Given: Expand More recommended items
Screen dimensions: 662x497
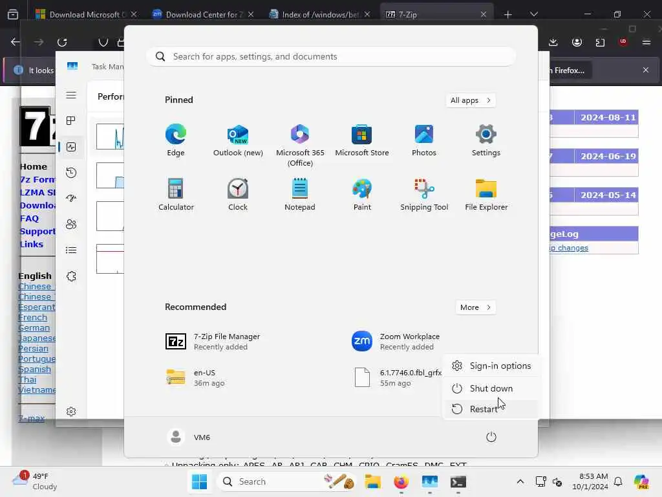Looking at the screenshot, I should (x=475, y=307).
